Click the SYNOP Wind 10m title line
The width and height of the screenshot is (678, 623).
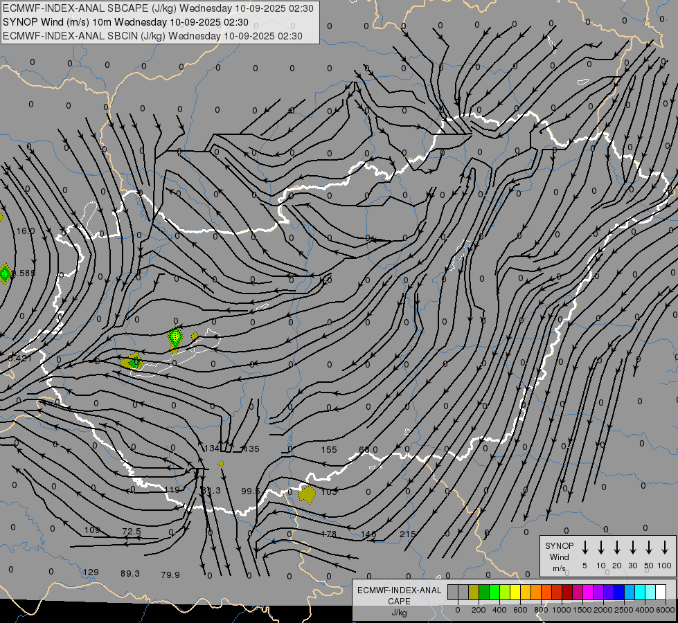(x=125, y=22)
